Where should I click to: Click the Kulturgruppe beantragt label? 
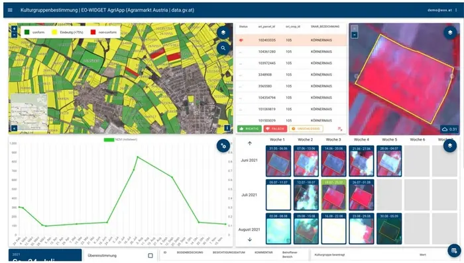click(329, 254)
